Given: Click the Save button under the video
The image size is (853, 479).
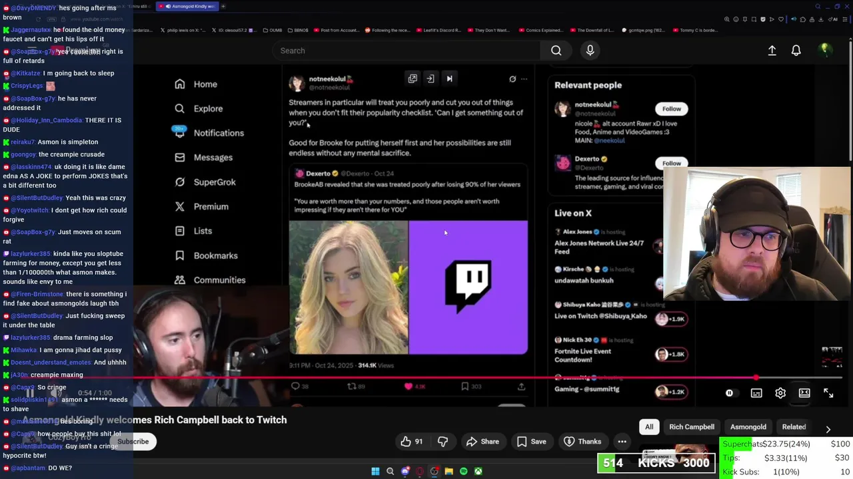Looking at the screenshot, I should (532, 441).
